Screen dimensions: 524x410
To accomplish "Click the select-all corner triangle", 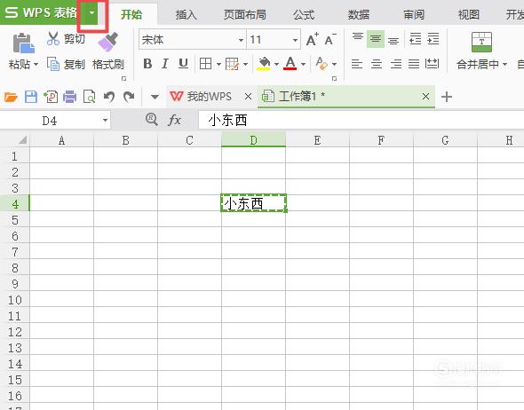I will click(23, 140).
